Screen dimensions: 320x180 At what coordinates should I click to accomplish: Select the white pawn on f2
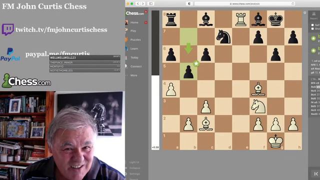click(258, 124)
